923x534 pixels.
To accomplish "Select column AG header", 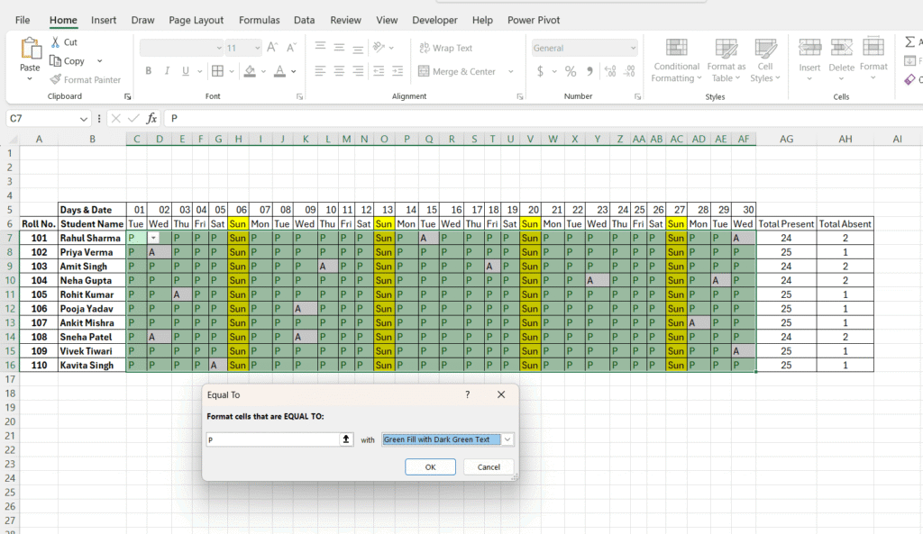I will coord(786,139).
